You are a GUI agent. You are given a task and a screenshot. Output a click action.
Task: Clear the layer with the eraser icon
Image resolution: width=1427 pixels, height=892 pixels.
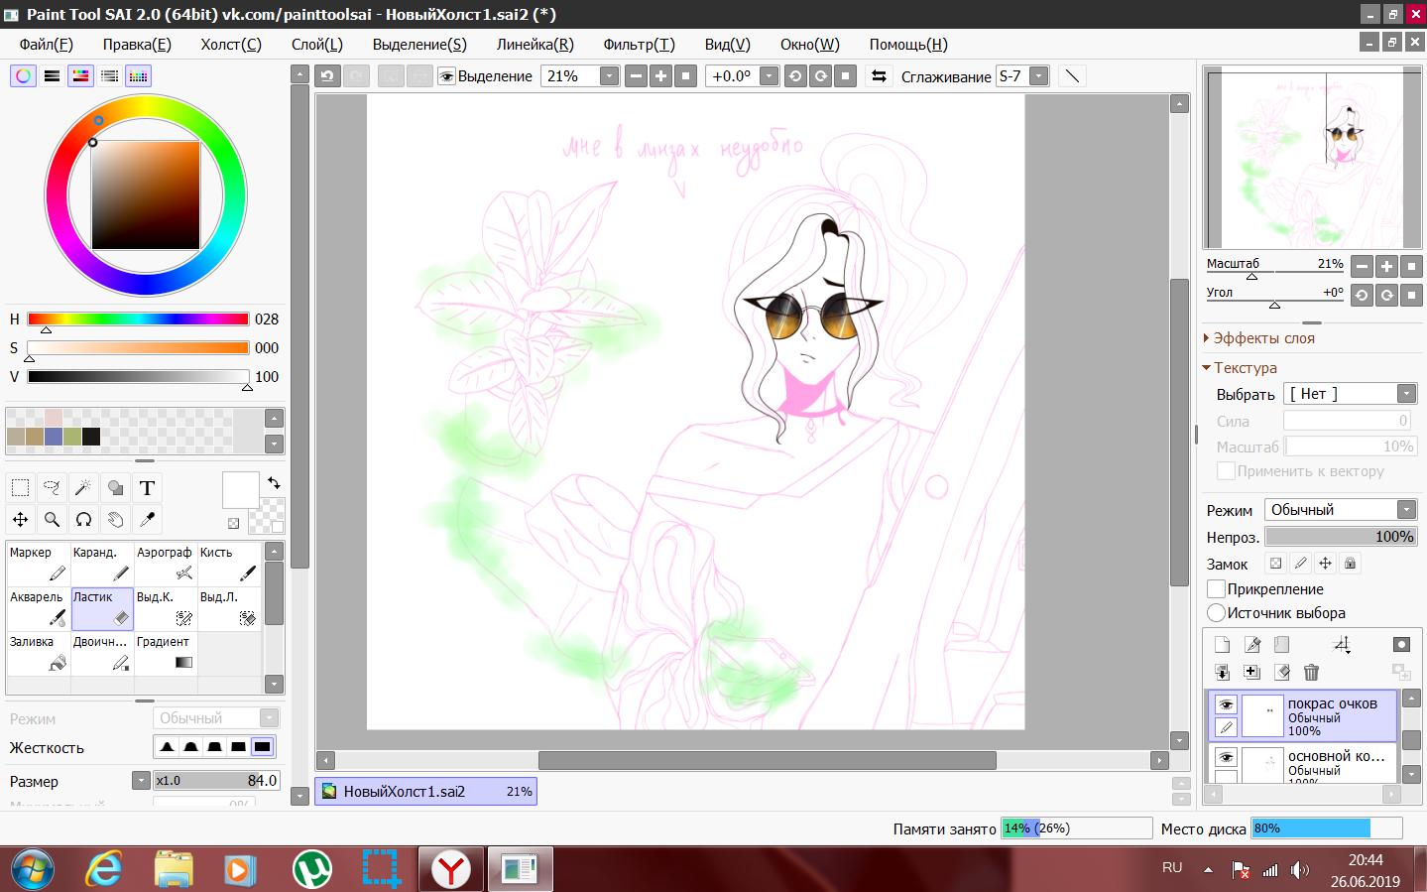[1281, 673]
